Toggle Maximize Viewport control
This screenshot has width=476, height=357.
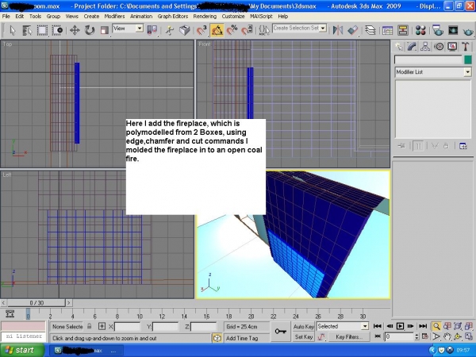468,336
